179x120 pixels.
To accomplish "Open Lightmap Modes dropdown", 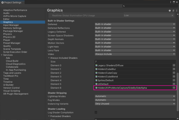I will (135, 96).
